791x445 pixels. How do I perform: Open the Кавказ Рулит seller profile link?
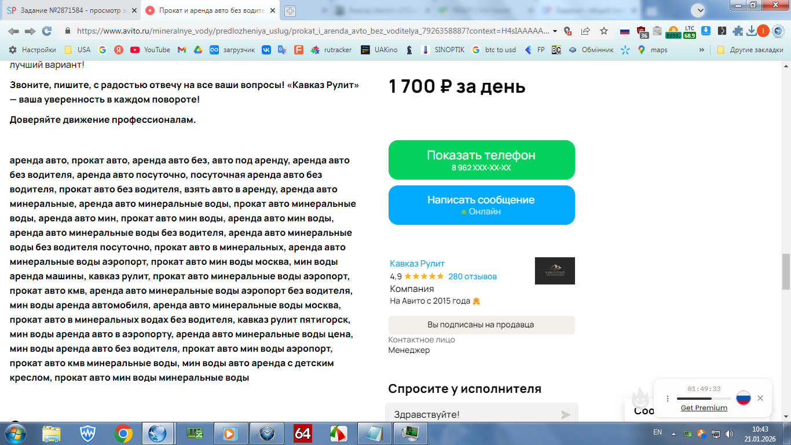tap(418, 264)
